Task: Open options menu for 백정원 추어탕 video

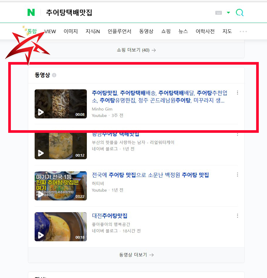Action: 237,175
